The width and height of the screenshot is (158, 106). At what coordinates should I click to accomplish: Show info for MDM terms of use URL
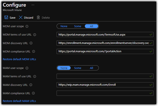point(35,35)
